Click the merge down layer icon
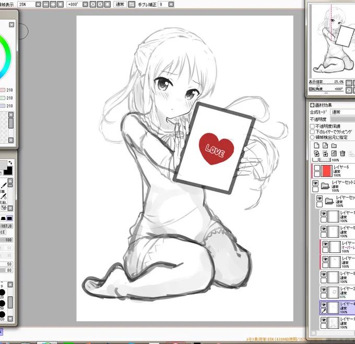355x344 pixels. tap(325, 154)
